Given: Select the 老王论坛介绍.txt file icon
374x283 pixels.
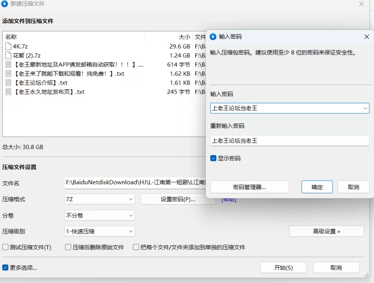Looking at the screenshot, I should point(8,83).
